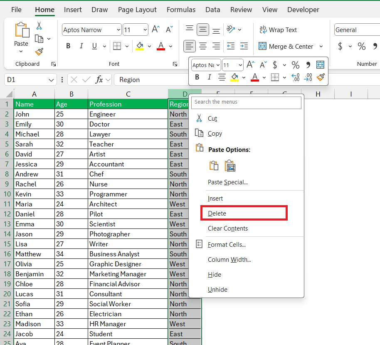
Task: Select Paste Special... in the context menu
Action: click(x=227, y=182)
